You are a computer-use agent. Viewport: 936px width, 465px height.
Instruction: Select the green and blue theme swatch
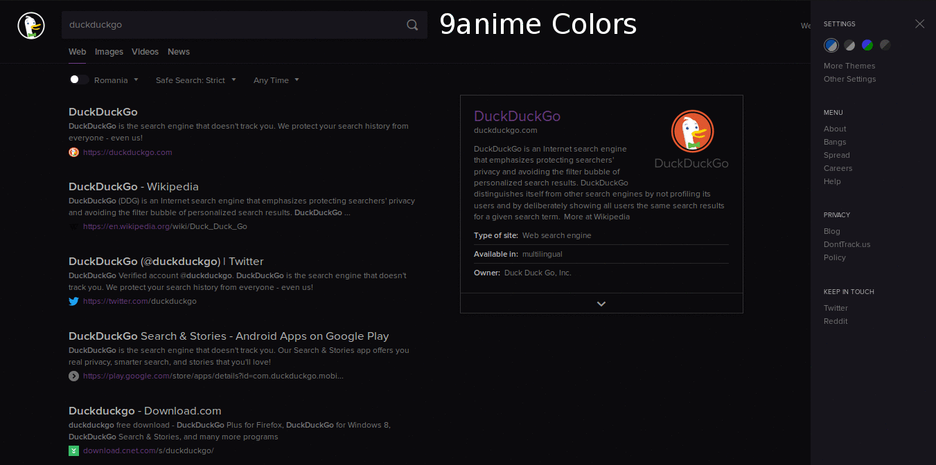pos(867,45)
